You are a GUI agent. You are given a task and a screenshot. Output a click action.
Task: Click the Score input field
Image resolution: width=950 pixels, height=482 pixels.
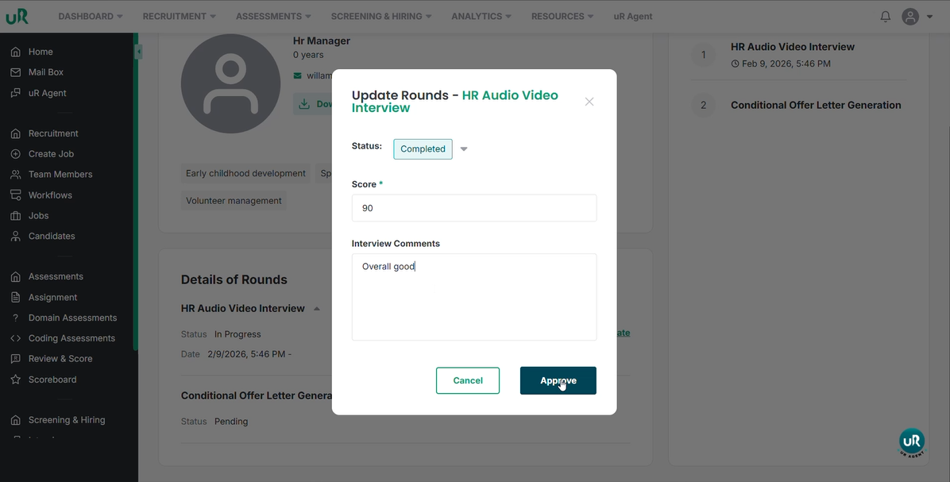point(473,208)
